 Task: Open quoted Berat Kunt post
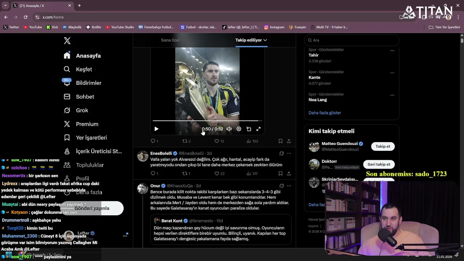221,229
